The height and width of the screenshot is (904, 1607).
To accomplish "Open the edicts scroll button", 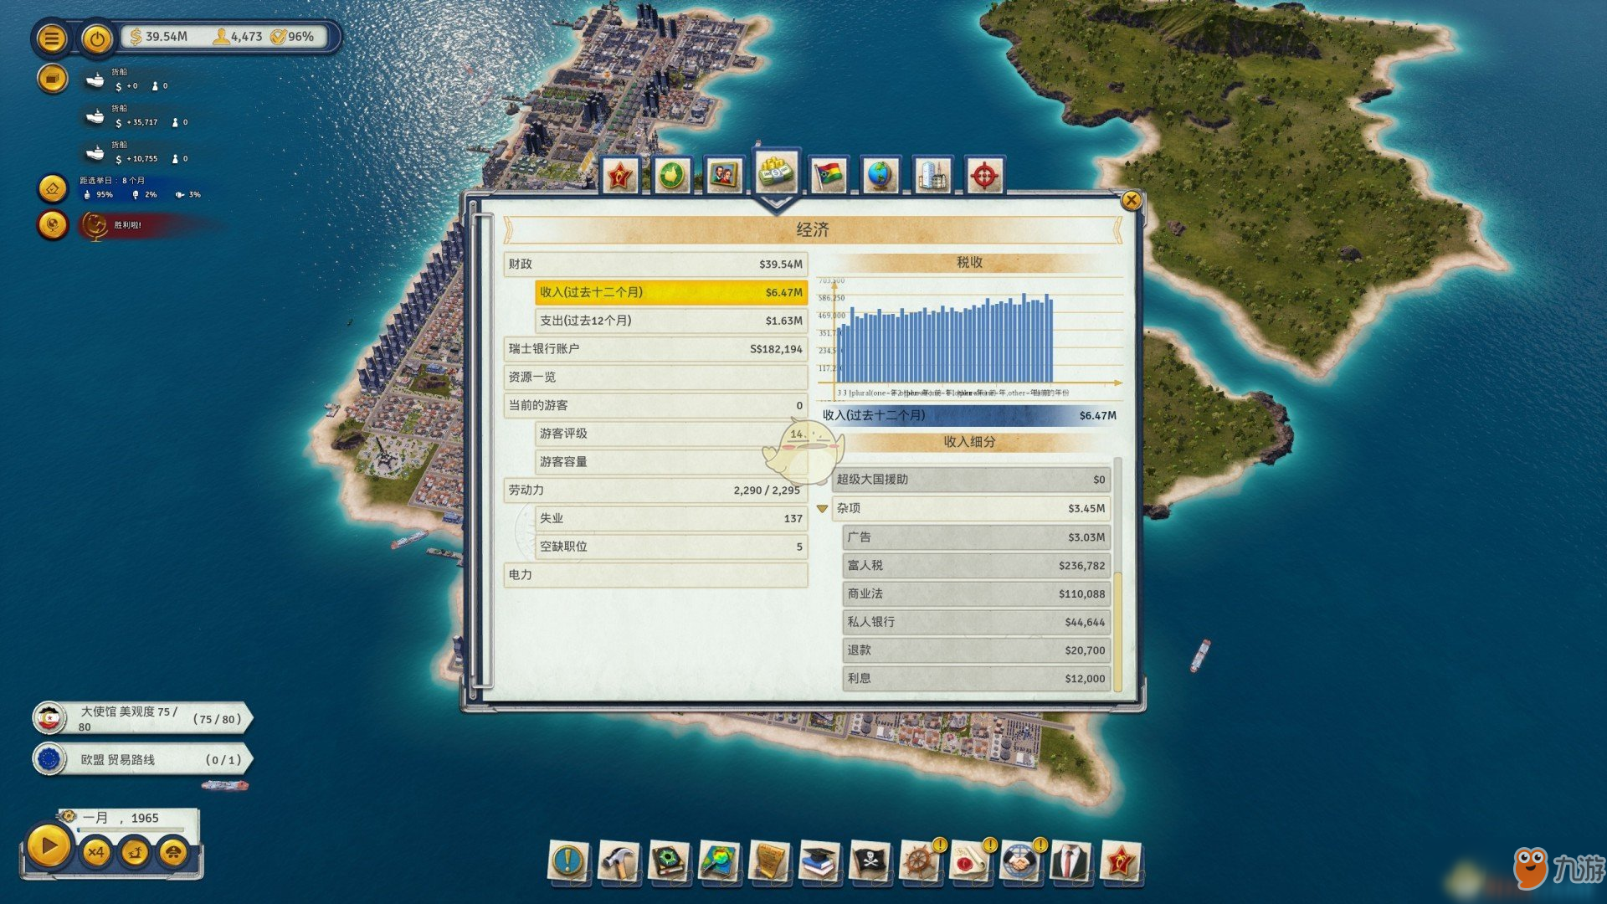I will point(769,861).
